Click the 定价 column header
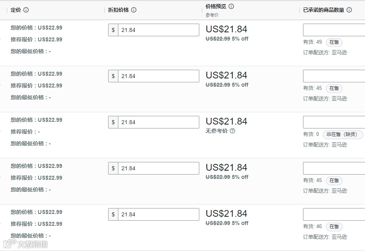 click(x=16, y=10)
